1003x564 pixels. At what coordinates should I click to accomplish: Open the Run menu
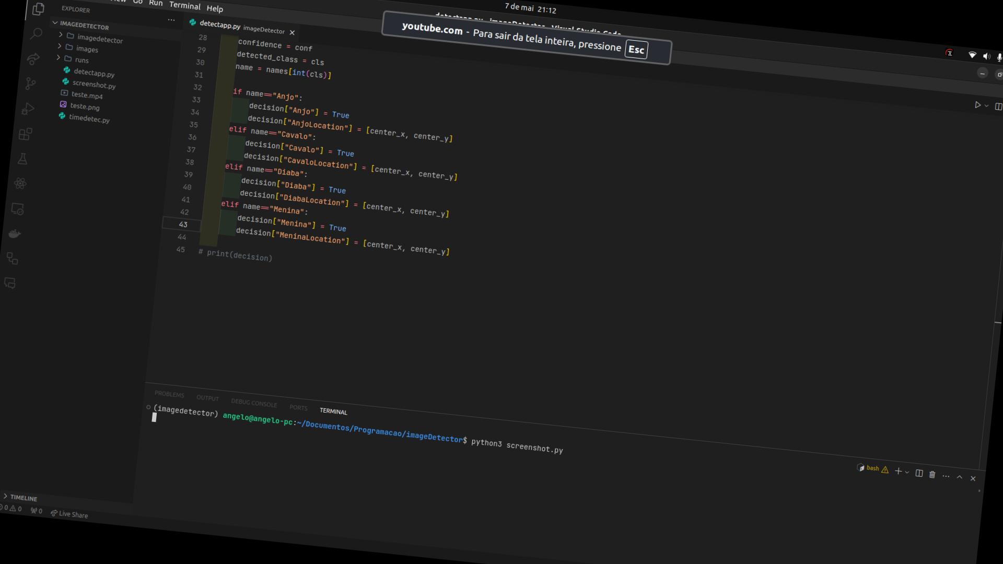156,3
